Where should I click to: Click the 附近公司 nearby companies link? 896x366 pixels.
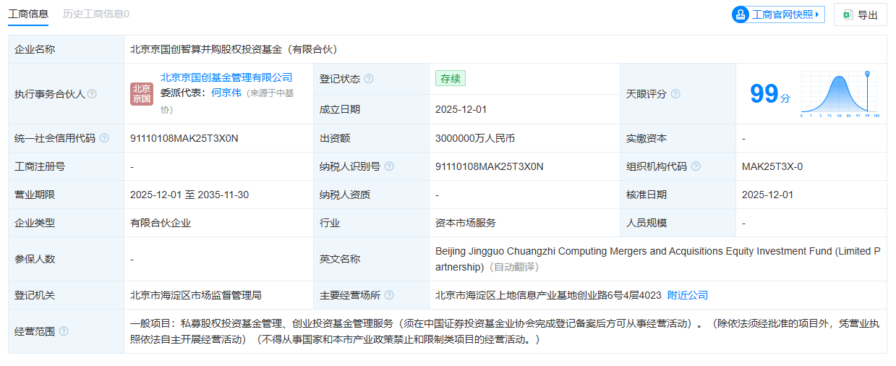pyautogui.click(x=687, y=295)
